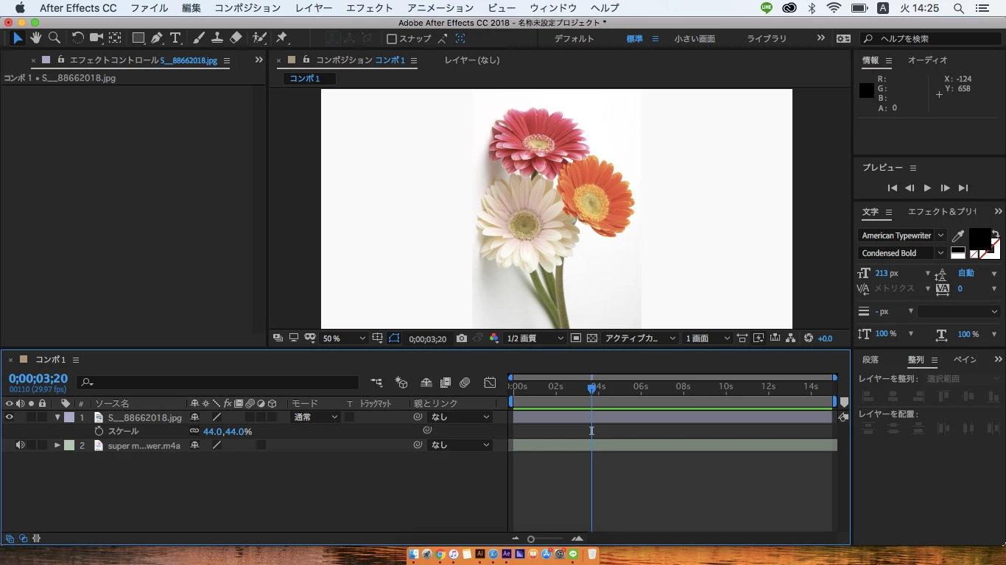Click the eyedropper in Character panel
This screenshot has width=1006, height=565.
click(x=958, y=236)
